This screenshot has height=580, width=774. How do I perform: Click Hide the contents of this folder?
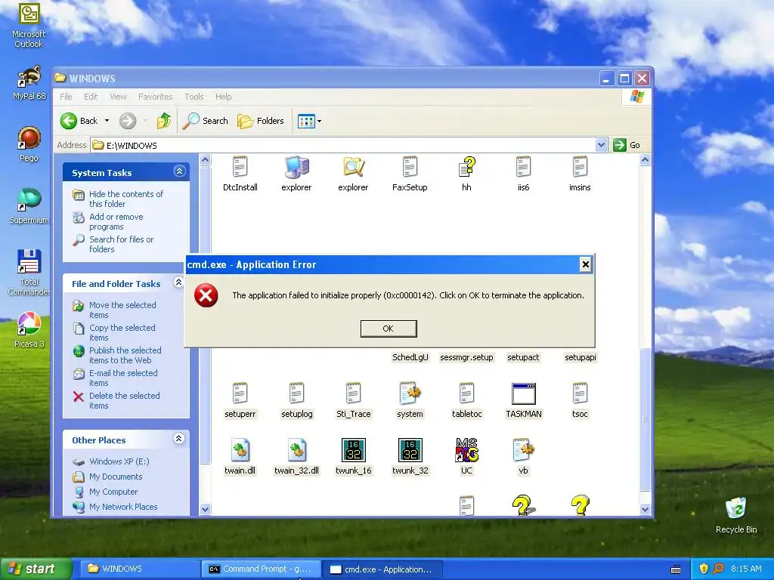click(126, 199)
